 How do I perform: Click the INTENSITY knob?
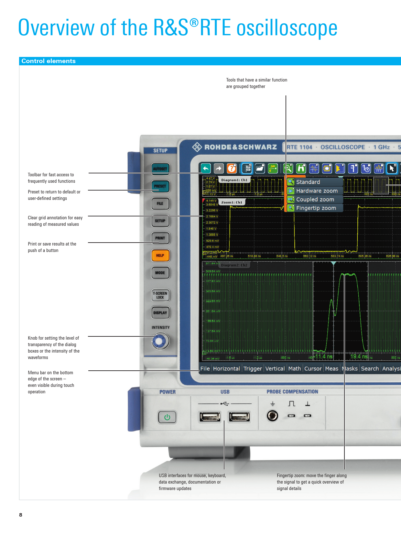click(x=160, y=341)
